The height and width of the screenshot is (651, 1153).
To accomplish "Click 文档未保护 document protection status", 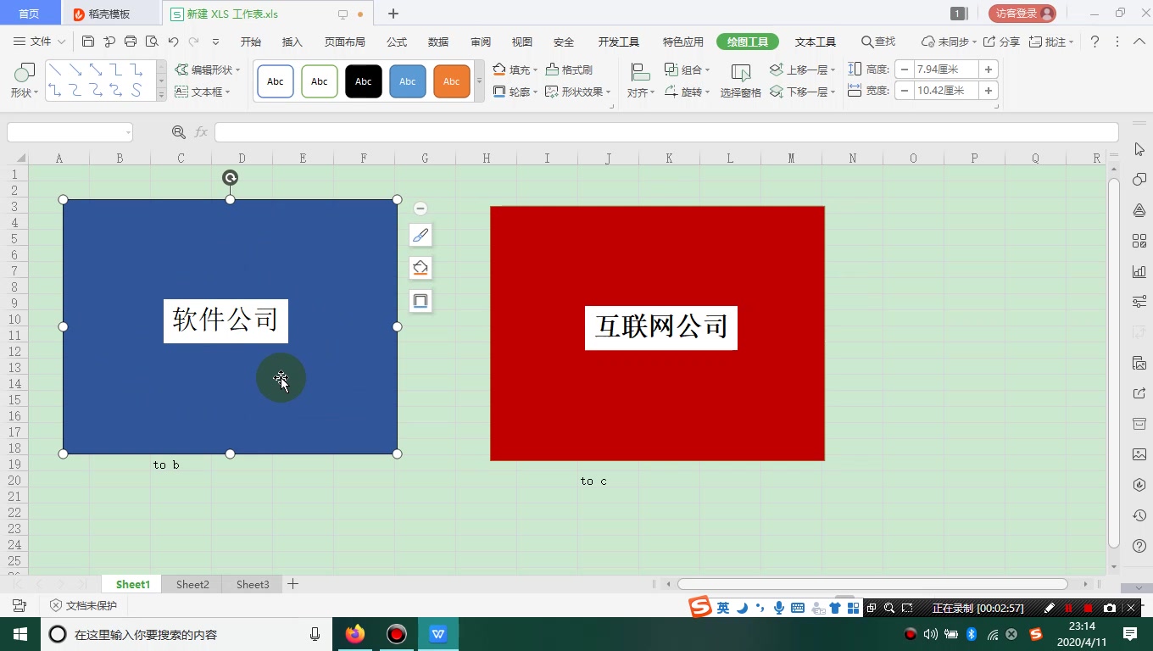I will tap(83, 605).
